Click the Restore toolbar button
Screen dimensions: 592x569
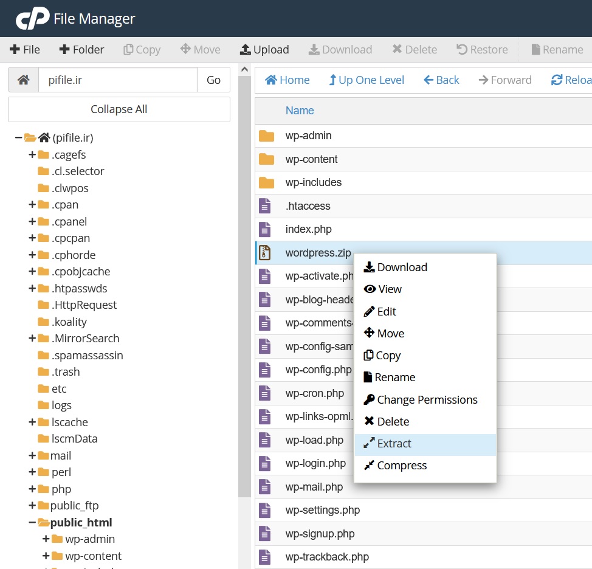(482, 49)
